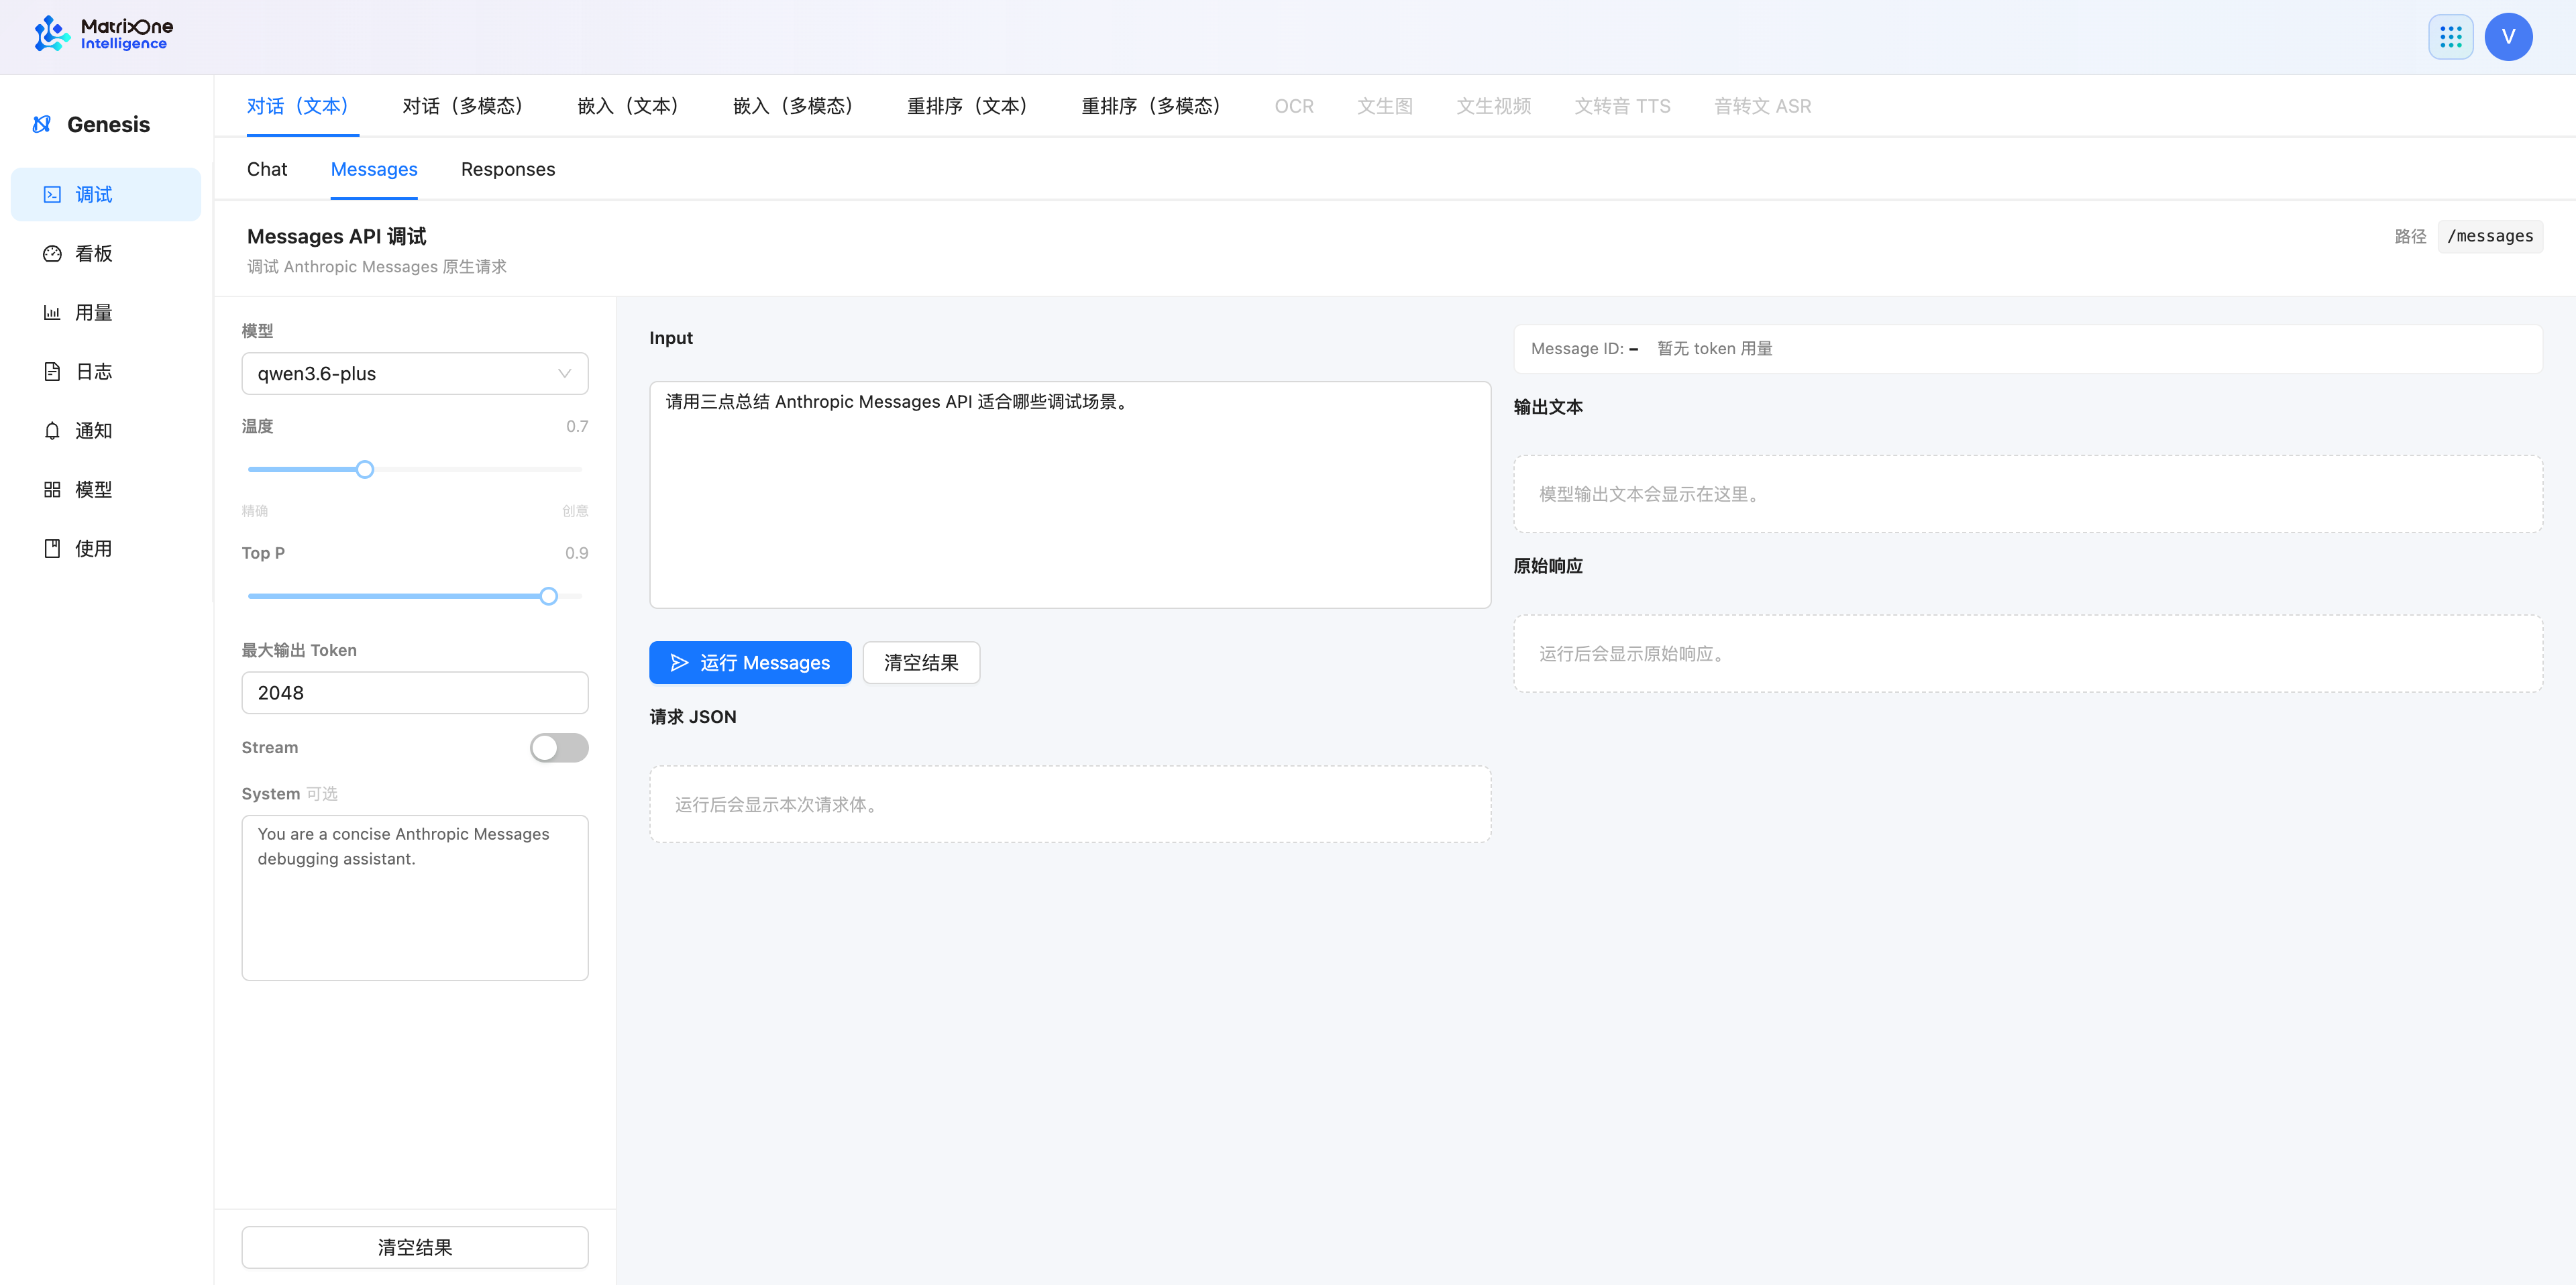Click the Top P slider handle
This screenshot has width=2576, height=1285.
coord(549,596)
